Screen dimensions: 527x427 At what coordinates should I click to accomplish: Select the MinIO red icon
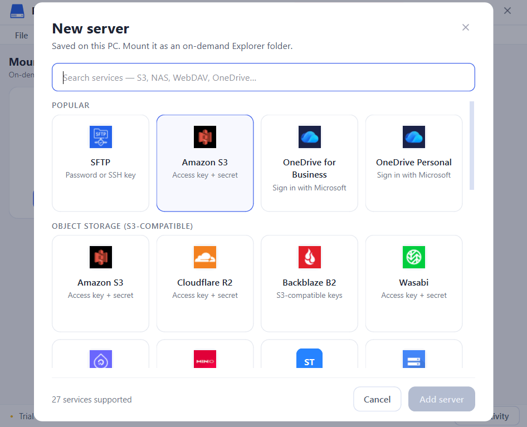tap(205, 359)
